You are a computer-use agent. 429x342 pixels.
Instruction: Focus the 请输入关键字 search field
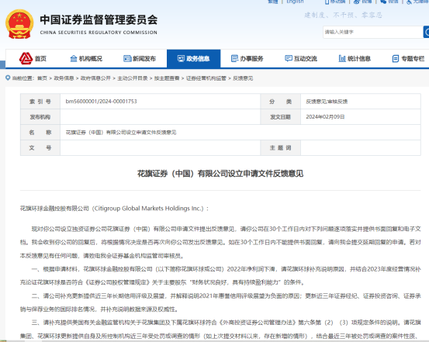373,32
